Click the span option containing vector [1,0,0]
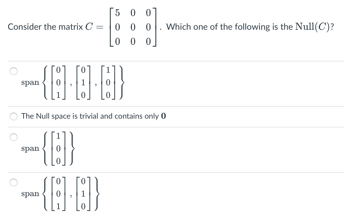 pos(58,148)
